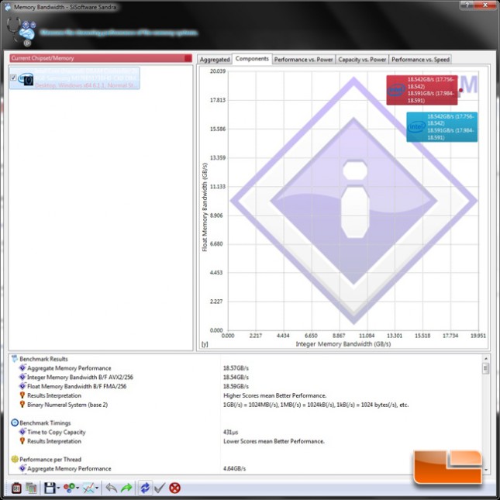
Task: Click the red data point on the chart
Action: (x=460, y=90)
